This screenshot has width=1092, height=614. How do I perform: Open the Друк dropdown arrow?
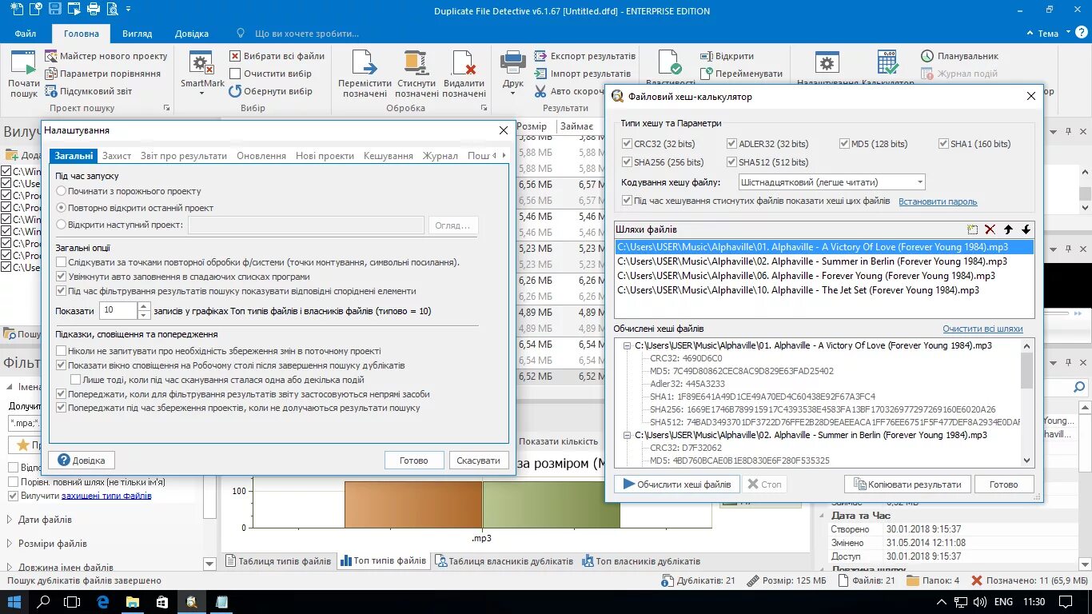pos(512,92)
